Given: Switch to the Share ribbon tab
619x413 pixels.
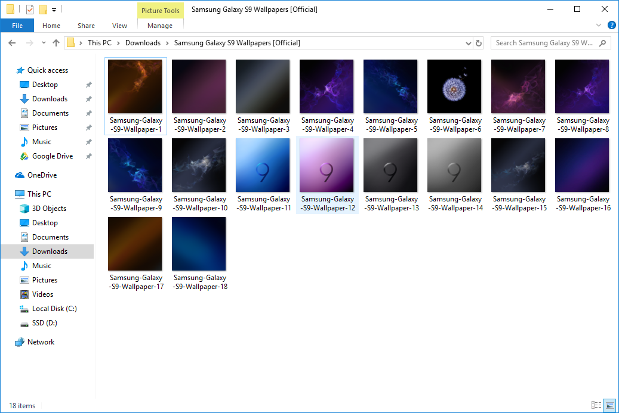Looking at the screenshot, I should pyautogui.click(x=86, y=26).
